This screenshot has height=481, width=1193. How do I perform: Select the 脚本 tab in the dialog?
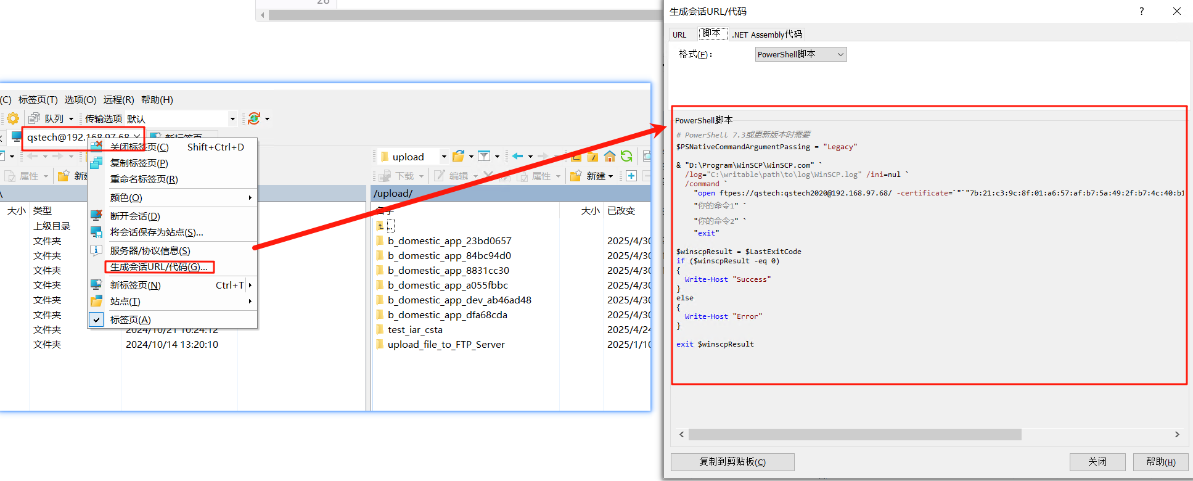click(x=712, y=33)
